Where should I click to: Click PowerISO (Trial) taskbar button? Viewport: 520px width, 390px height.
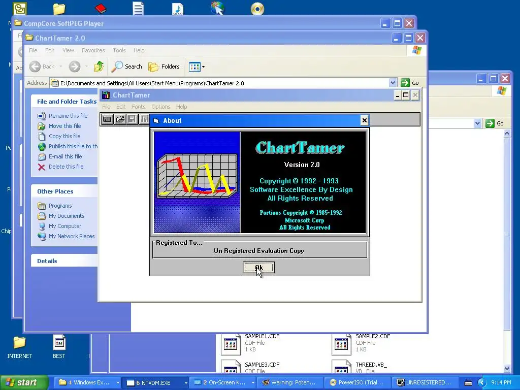358,382
